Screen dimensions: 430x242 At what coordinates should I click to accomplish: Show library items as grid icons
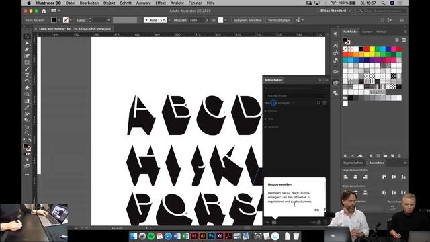pyautogui.click(x=318, y=103)
